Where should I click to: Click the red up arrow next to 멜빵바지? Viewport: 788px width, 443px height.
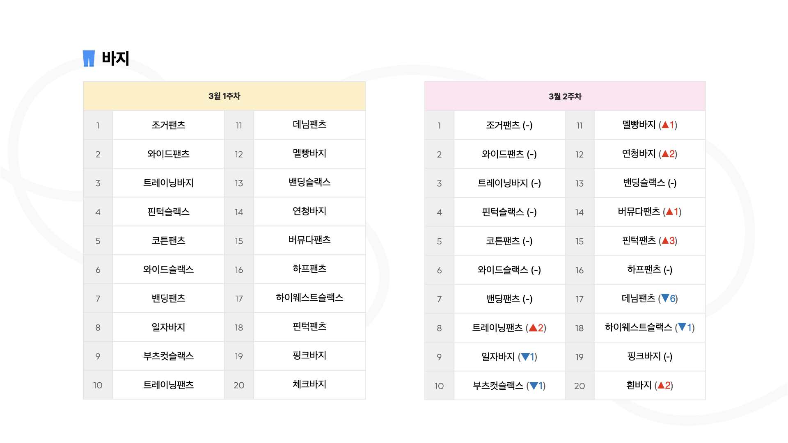coord(665,125)
